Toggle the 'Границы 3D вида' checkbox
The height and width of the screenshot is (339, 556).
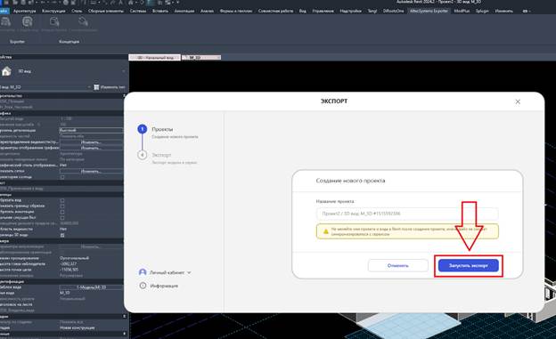point(62,235)
